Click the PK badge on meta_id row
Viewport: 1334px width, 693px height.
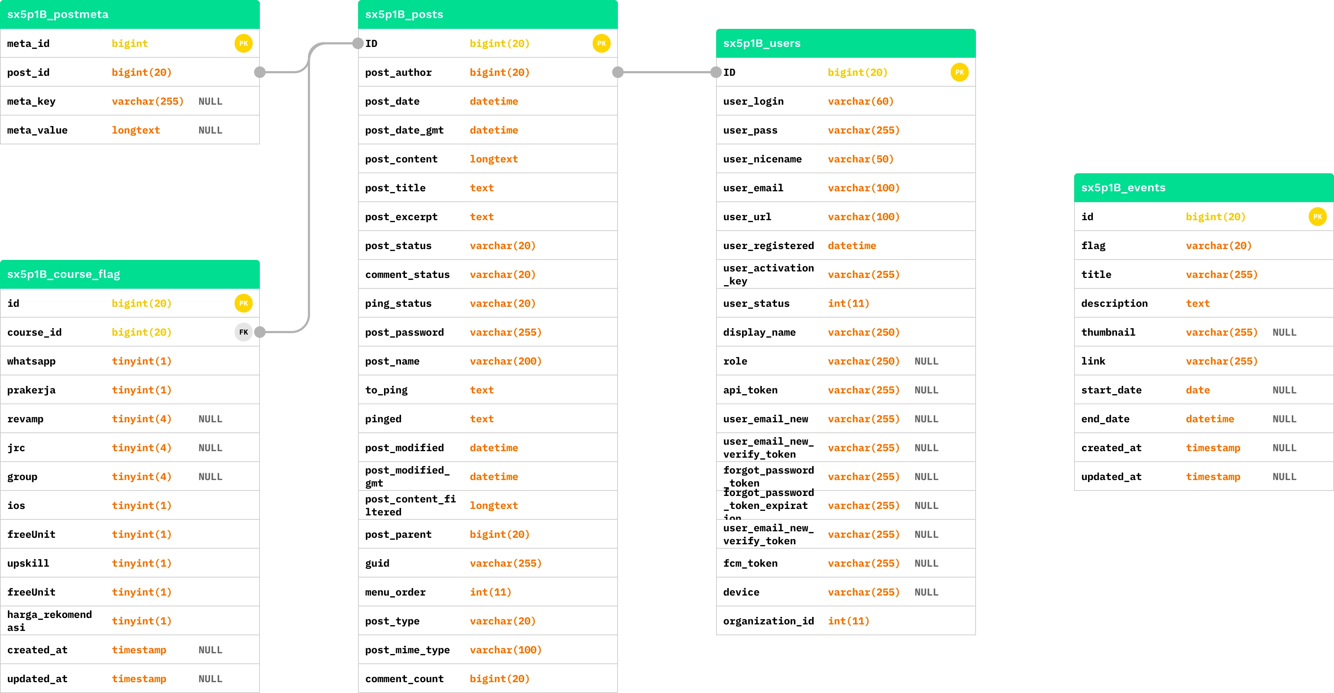tap(243, 44)
